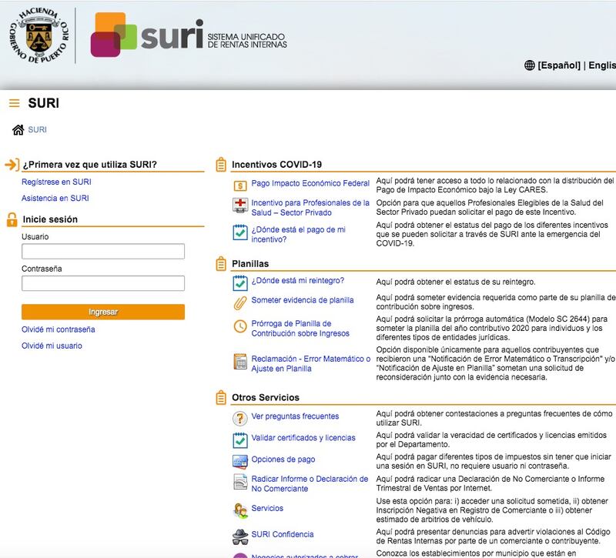Screen dimensions: 616x558
Task: Click the Sistema Unificado de Rentas Internas text
Action: click(x=247, y=41)
